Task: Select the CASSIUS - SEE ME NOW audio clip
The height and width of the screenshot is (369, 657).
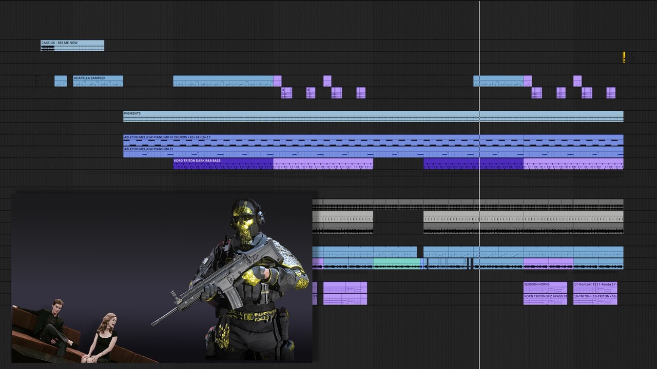Action: tap(72, 46)
